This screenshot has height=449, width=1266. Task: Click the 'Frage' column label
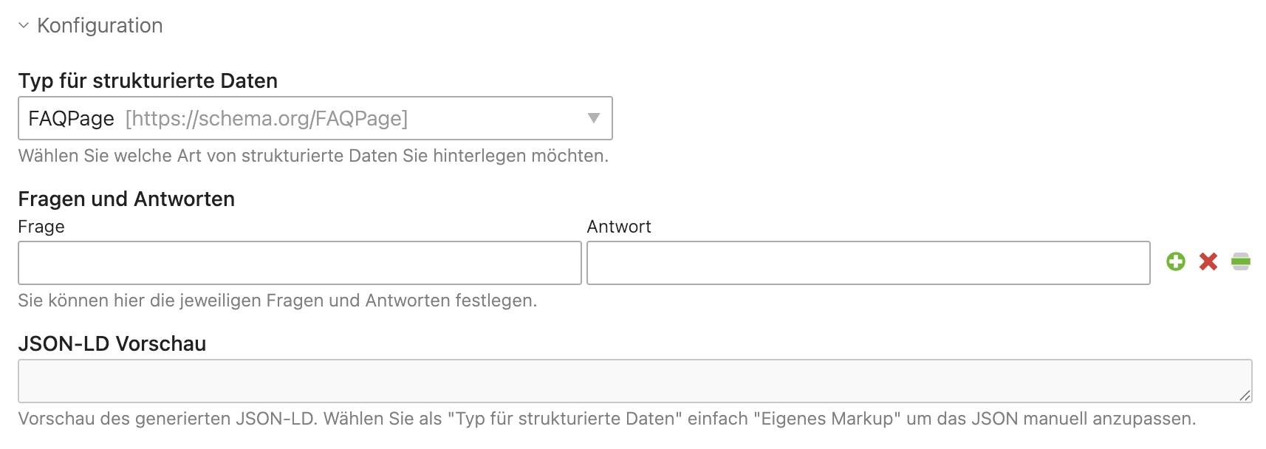41,227
